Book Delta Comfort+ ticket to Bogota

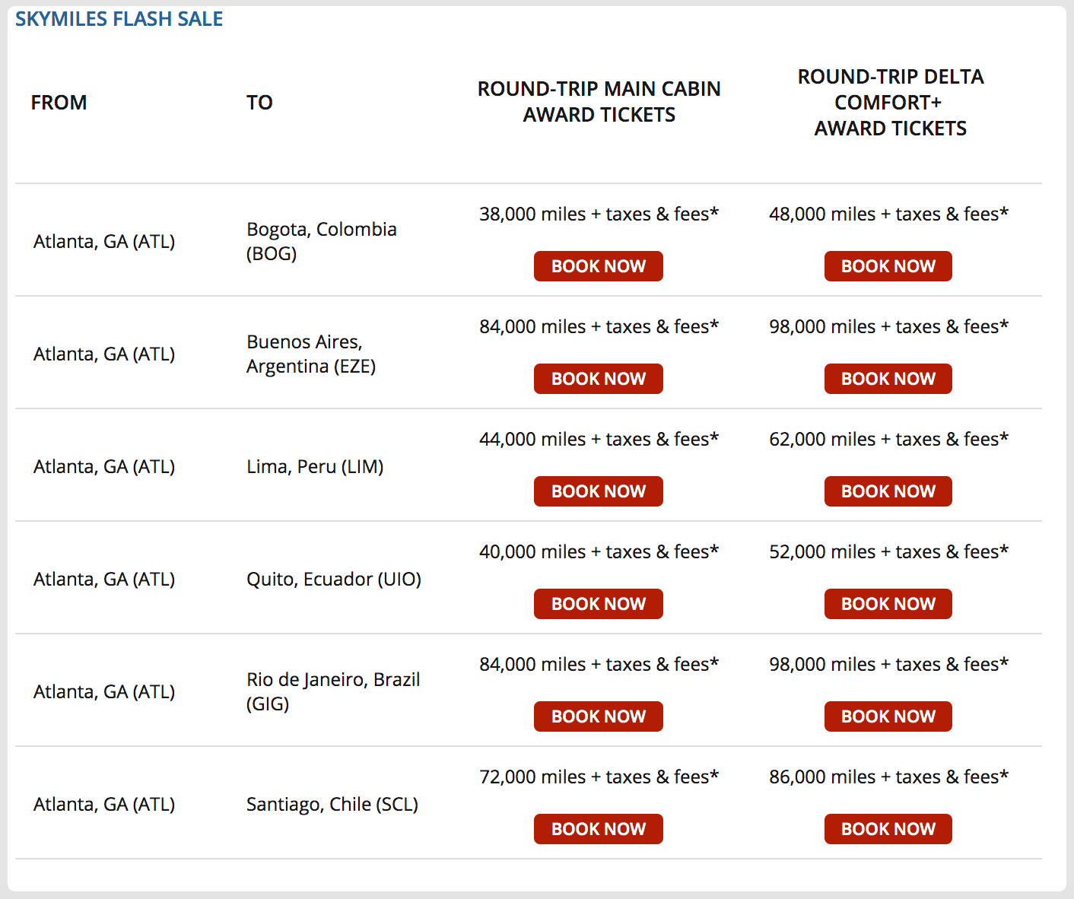pyautogui.click(x=888, y=266)
